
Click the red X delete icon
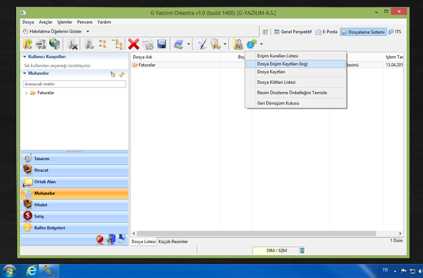coord(134,45)
